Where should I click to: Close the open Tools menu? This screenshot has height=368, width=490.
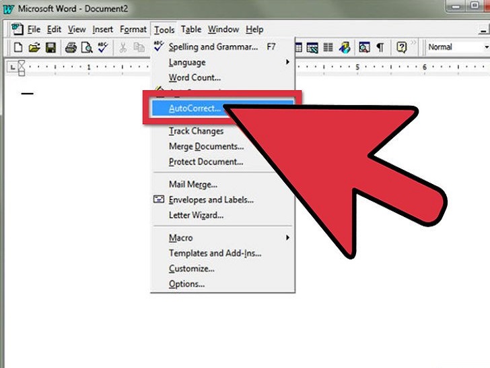tap(164, 30)
